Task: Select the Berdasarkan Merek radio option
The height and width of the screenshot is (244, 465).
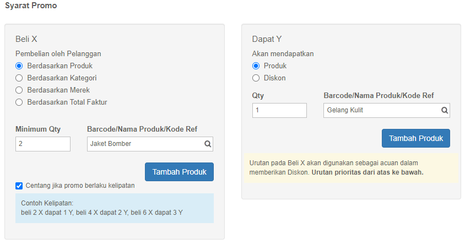Action: pos(19,90)
